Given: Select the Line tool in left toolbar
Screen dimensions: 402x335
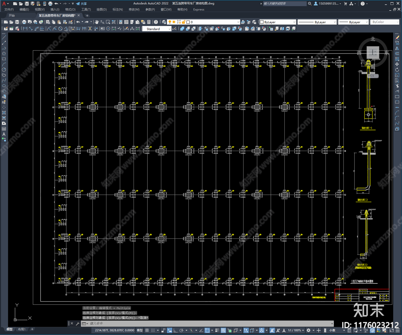Looking at the screenshot, I should pyautogui.click(x=4, y=37).
